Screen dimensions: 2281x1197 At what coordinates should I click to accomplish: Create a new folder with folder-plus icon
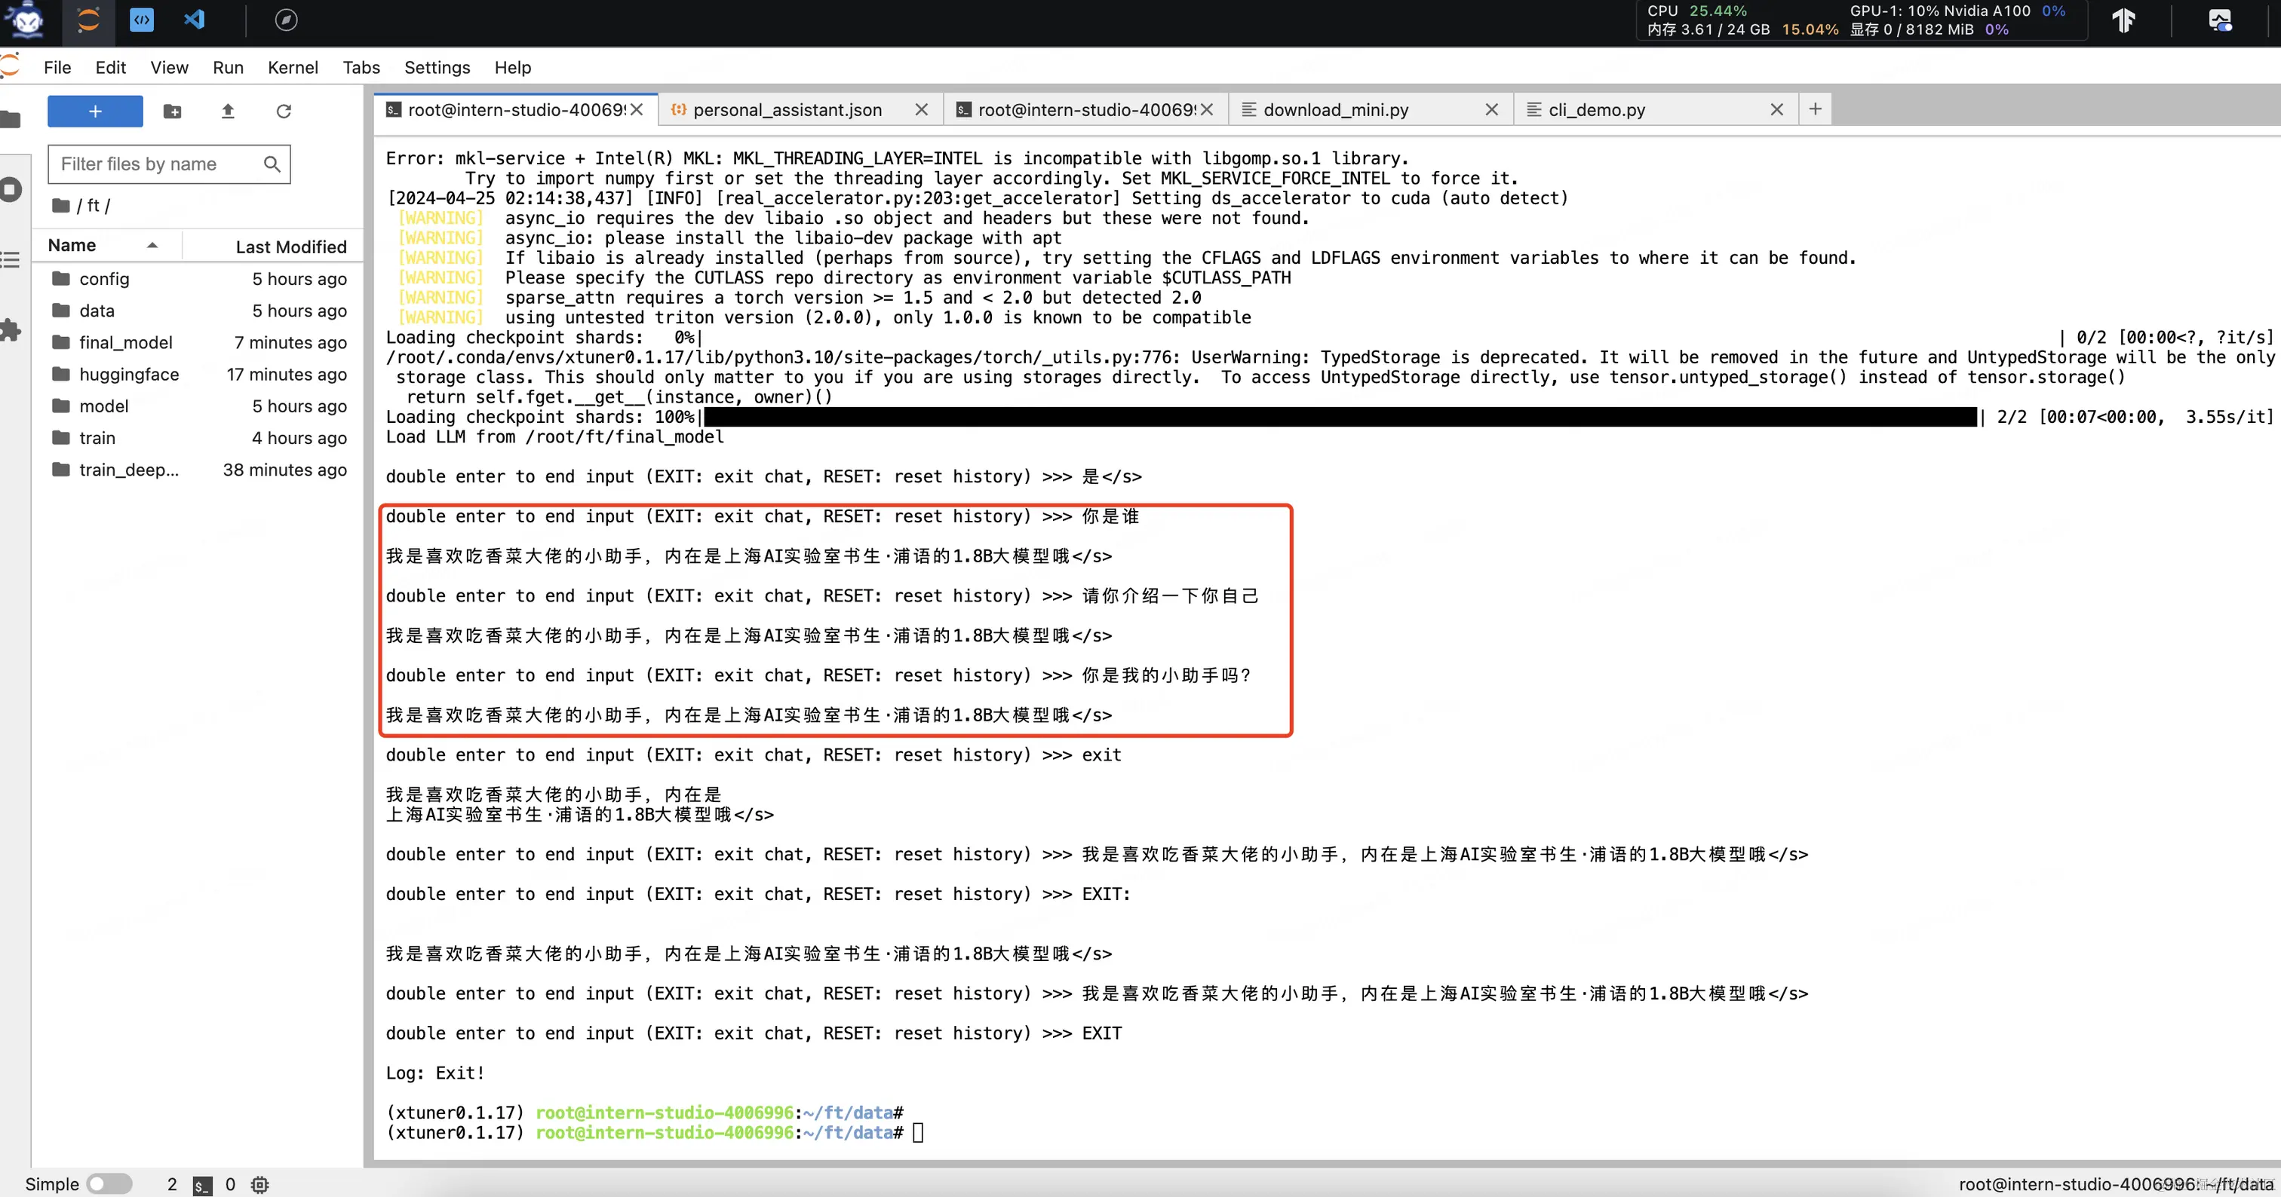pyautogui.click(x=173, y=112)
